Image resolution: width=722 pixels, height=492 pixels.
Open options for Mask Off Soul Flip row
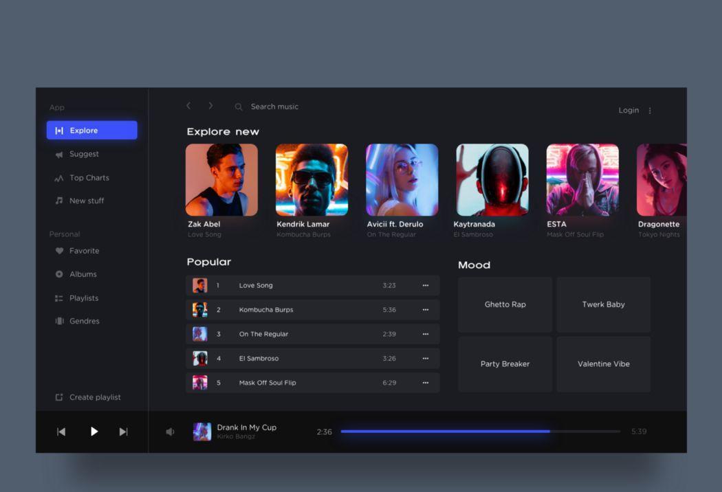click(x=426, y=383)
